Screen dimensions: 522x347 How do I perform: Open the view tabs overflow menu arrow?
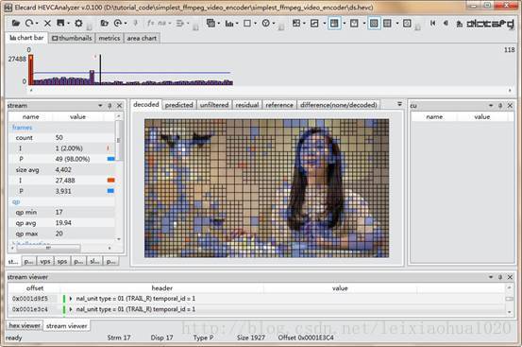click(x=399, y=104)
